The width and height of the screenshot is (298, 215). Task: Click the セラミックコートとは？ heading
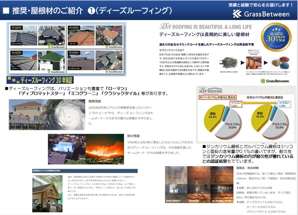172,50
